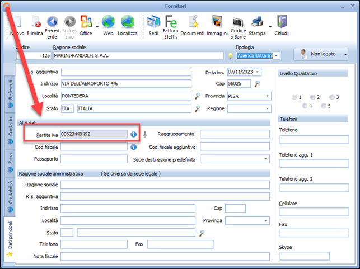Select quality level 4 radio button
Image resolution: width=360 pixels, height=269 pixels.
[x=305, y=106]
